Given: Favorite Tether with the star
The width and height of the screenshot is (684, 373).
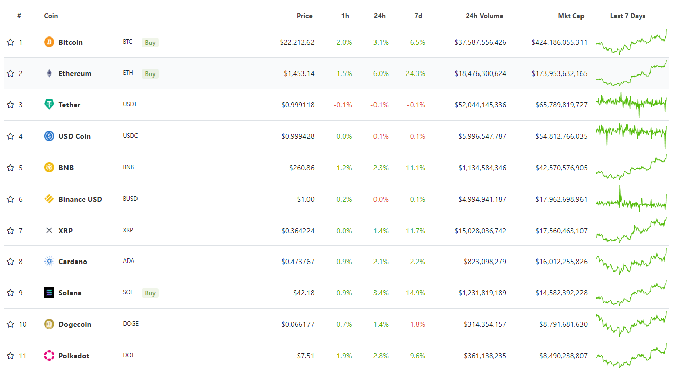Looking at the screenshot, I should (x=10, y=105).
